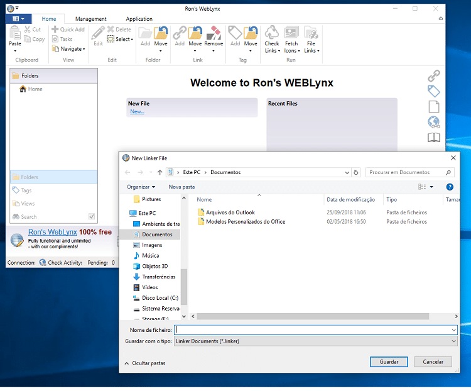Click the globe link icon on right sidebar
Viewport: 471px width, 391px height.
click(x=434, y=123)
